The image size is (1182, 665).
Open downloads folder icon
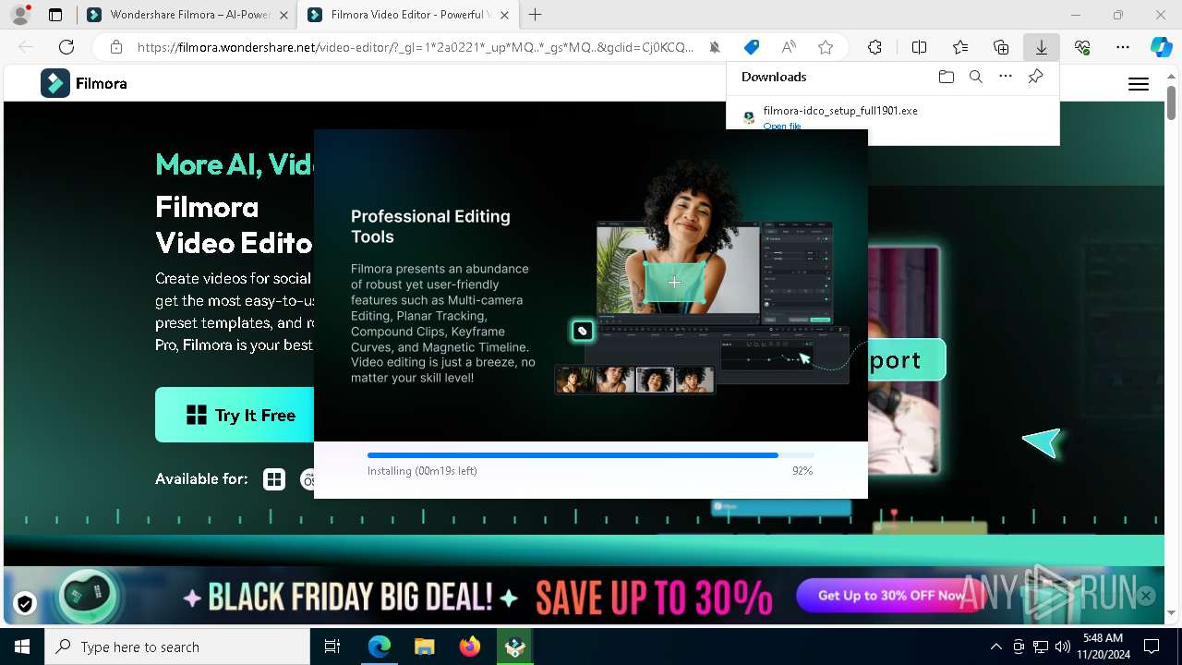[946, 77]
